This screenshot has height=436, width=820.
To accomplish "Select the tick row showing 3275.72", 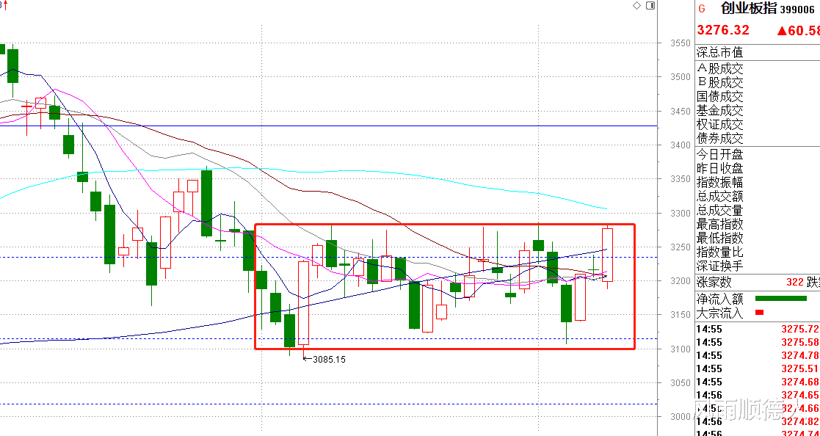I will coord(758,330).
